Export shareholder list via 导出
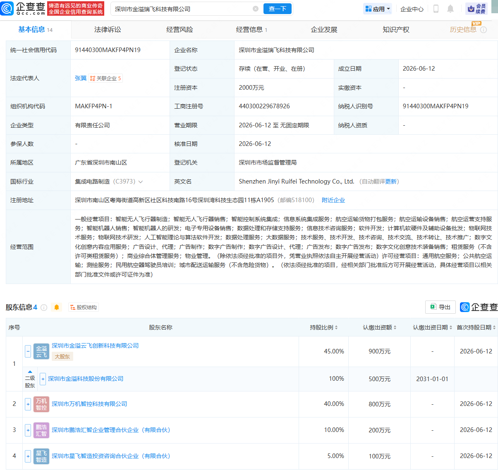The height and width of the screenshot is (470, 498). [441, 307]
